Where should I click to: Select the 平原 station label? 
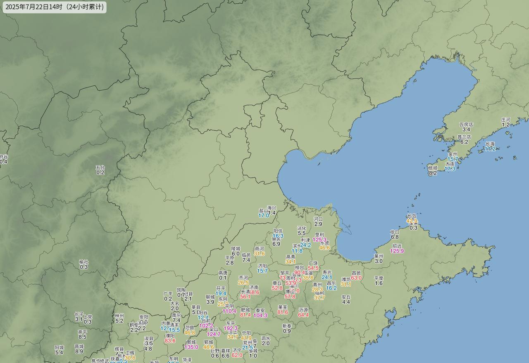coord(230,258)
